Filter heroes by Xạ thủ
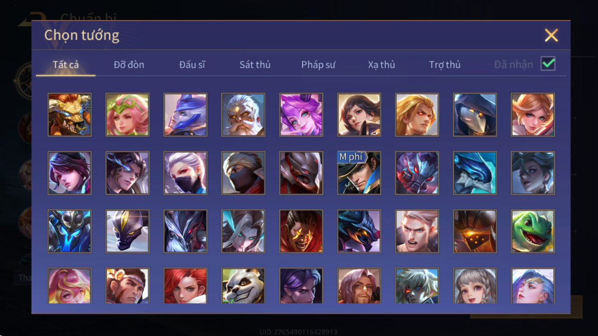This screenshot has height=336, width=598. pyautogui.click(x=381, y=65)
